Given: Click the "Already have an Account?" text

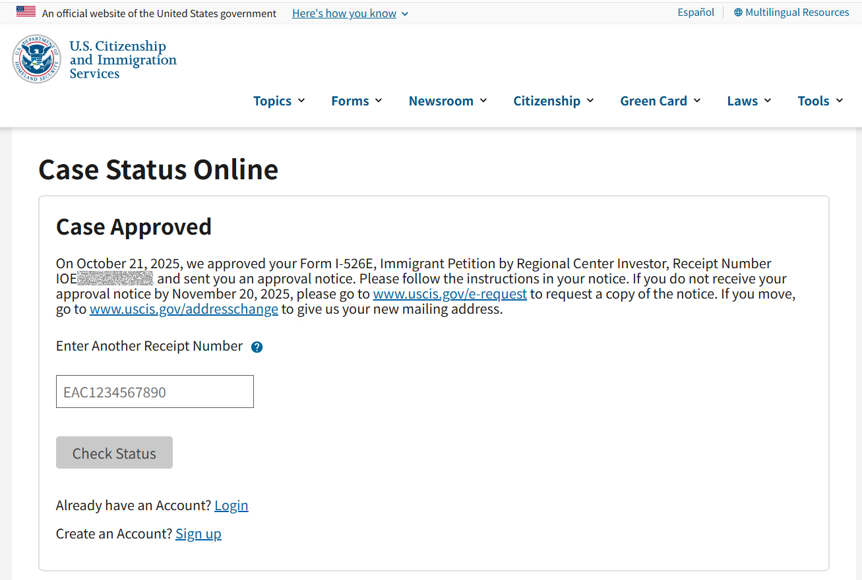Looking at the screenshot, I should [134, 506].
